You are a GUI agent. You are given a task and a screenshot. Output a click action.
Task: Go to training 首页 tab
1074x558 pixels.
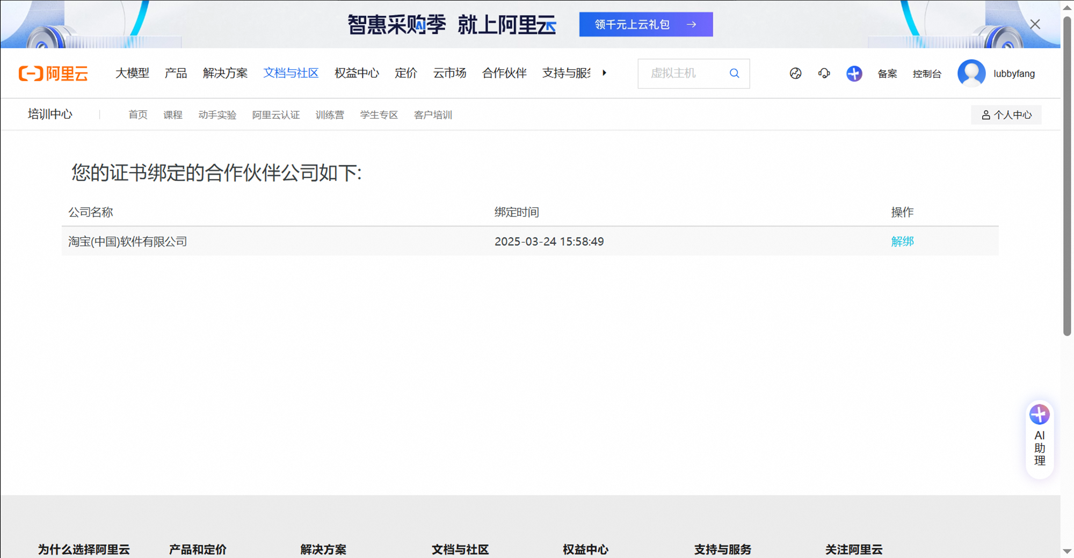[138, 115]
